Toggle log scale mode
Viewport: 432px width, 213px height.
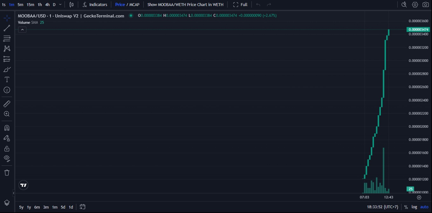414,207
